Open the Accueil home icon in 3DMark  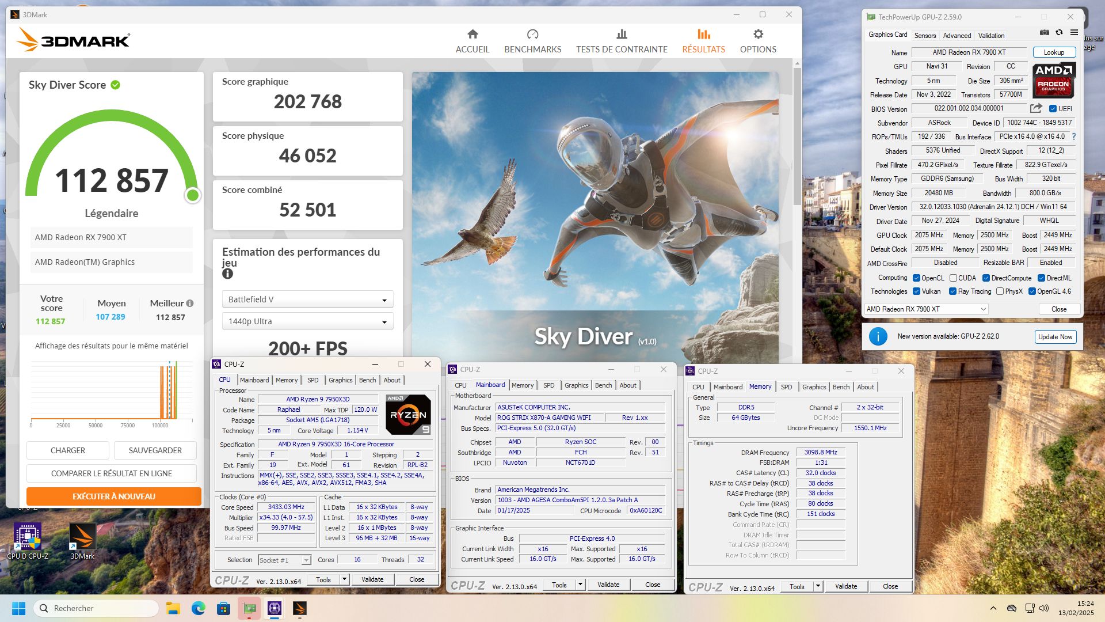(473, 34)
